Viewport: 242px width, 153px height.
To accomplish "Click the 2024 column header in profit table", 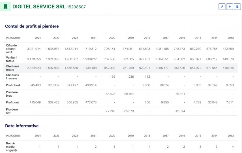I will (38, 38).
